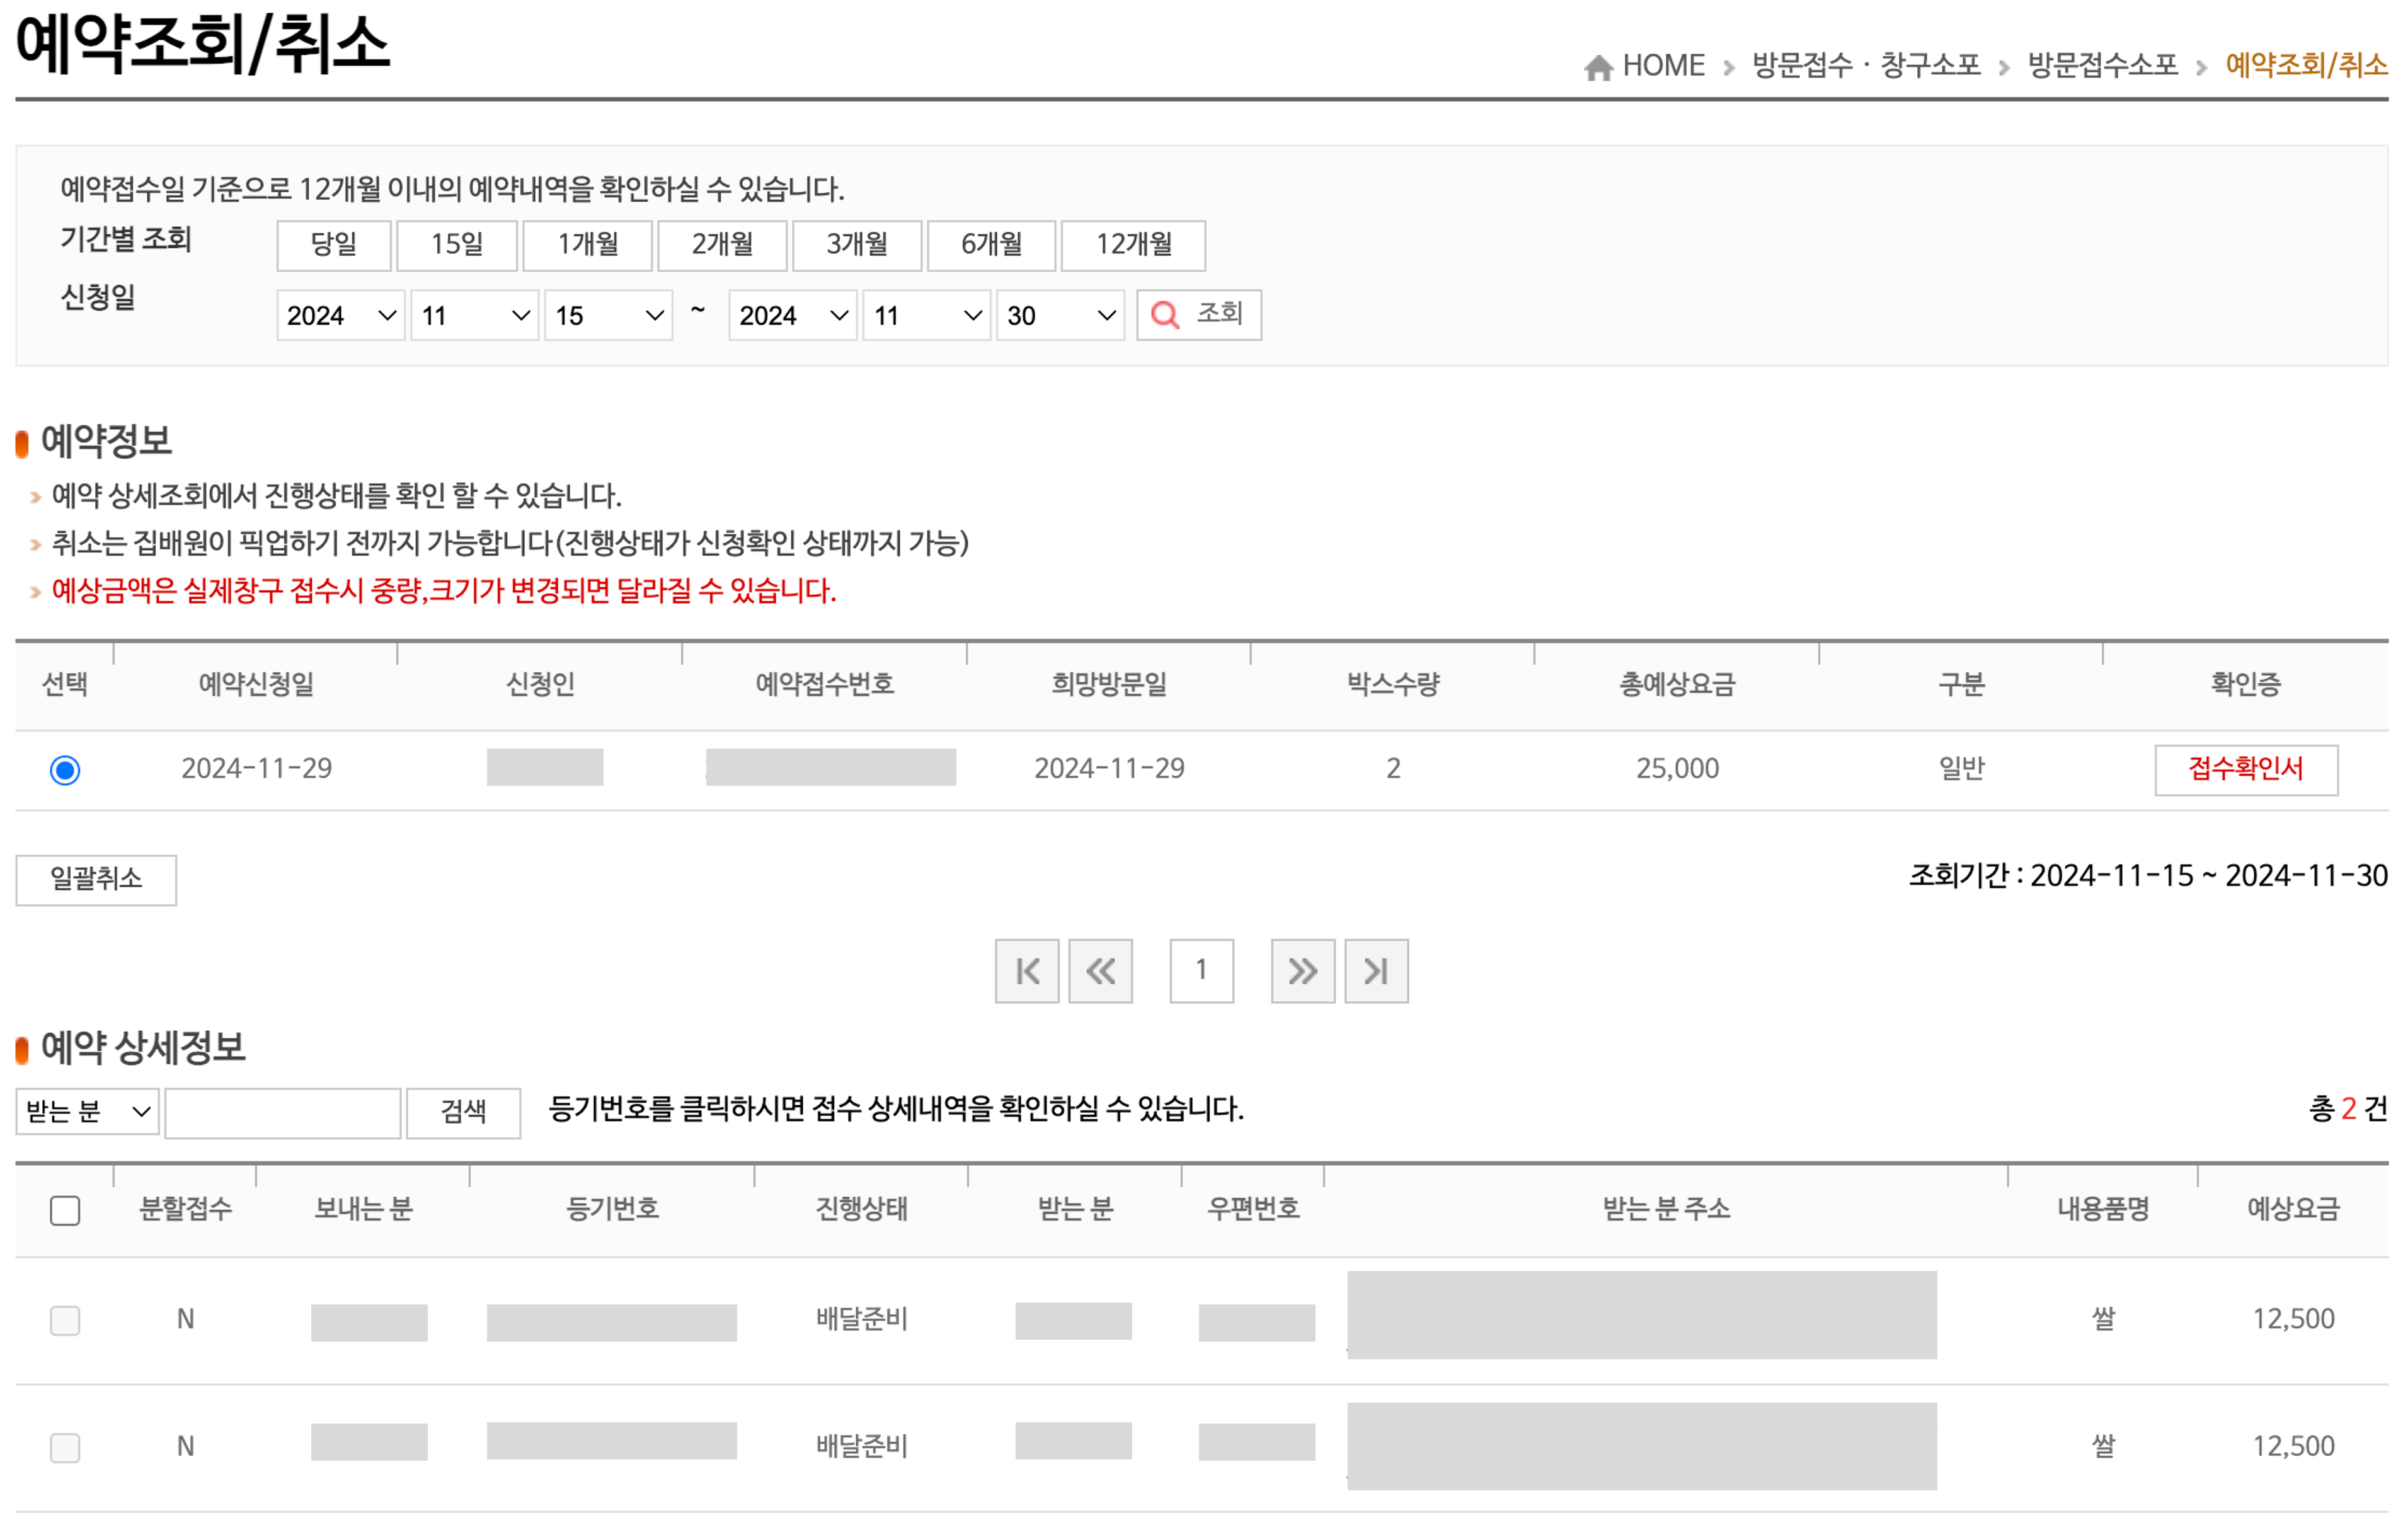Jump to the last page with pagination icon
The height and width of the screenshot is (1525, 2408).
1376,970
